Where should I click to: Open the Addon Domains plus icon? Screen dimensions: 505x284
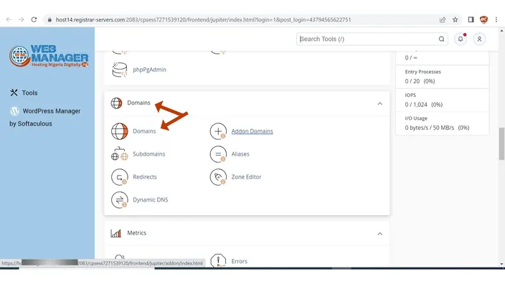(x=218, y=131)
